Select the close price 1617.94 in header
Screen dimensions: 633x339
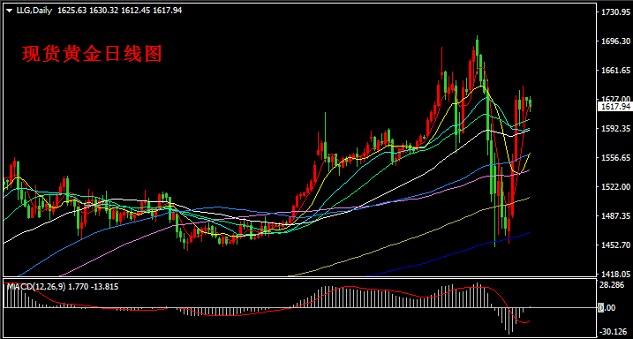(x=167, y=11)
